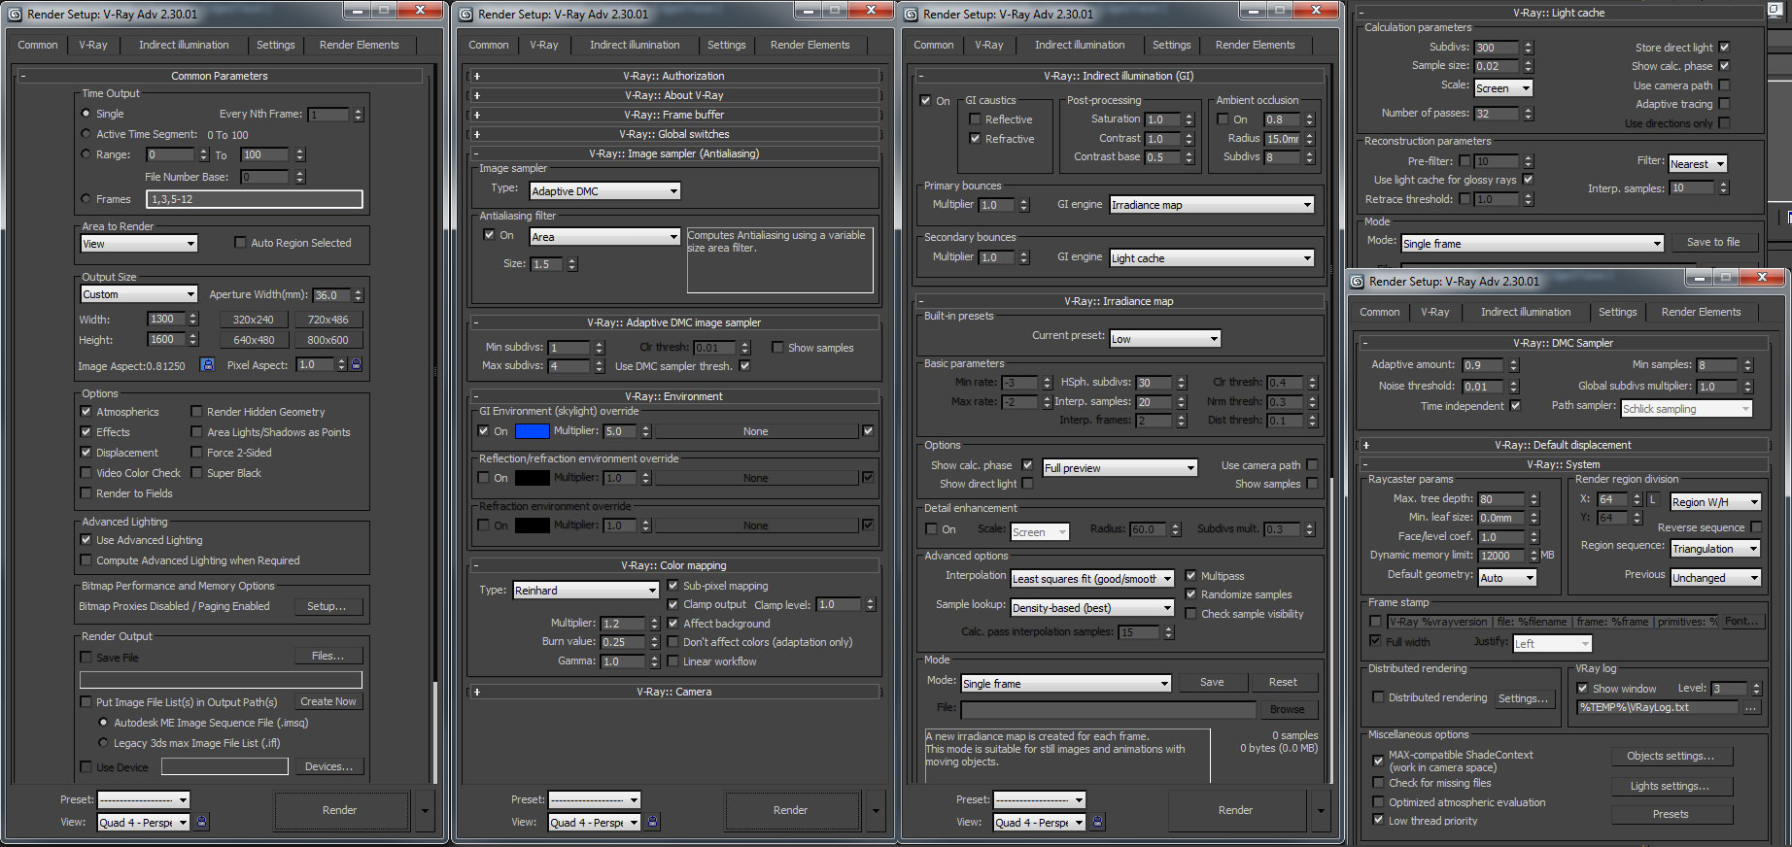
Task: Toggle the Image Aspect lock icon
Action: tap(207, 364)
